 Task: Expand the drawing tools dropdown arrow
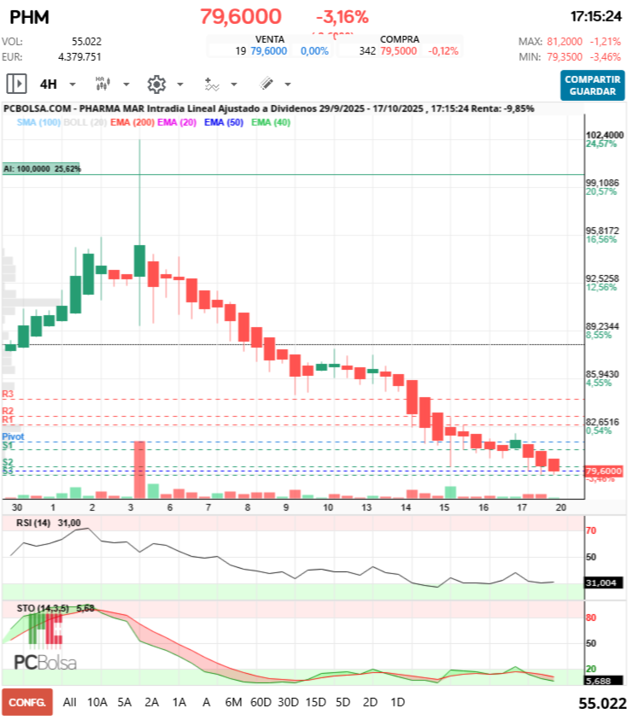coord(288,85)
